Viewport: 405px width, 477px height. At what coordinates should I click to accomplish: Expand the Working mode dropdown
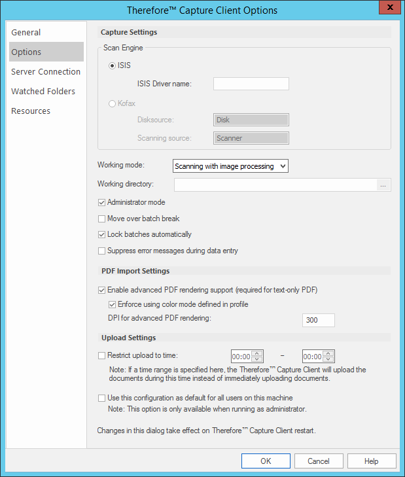[230, 166]
